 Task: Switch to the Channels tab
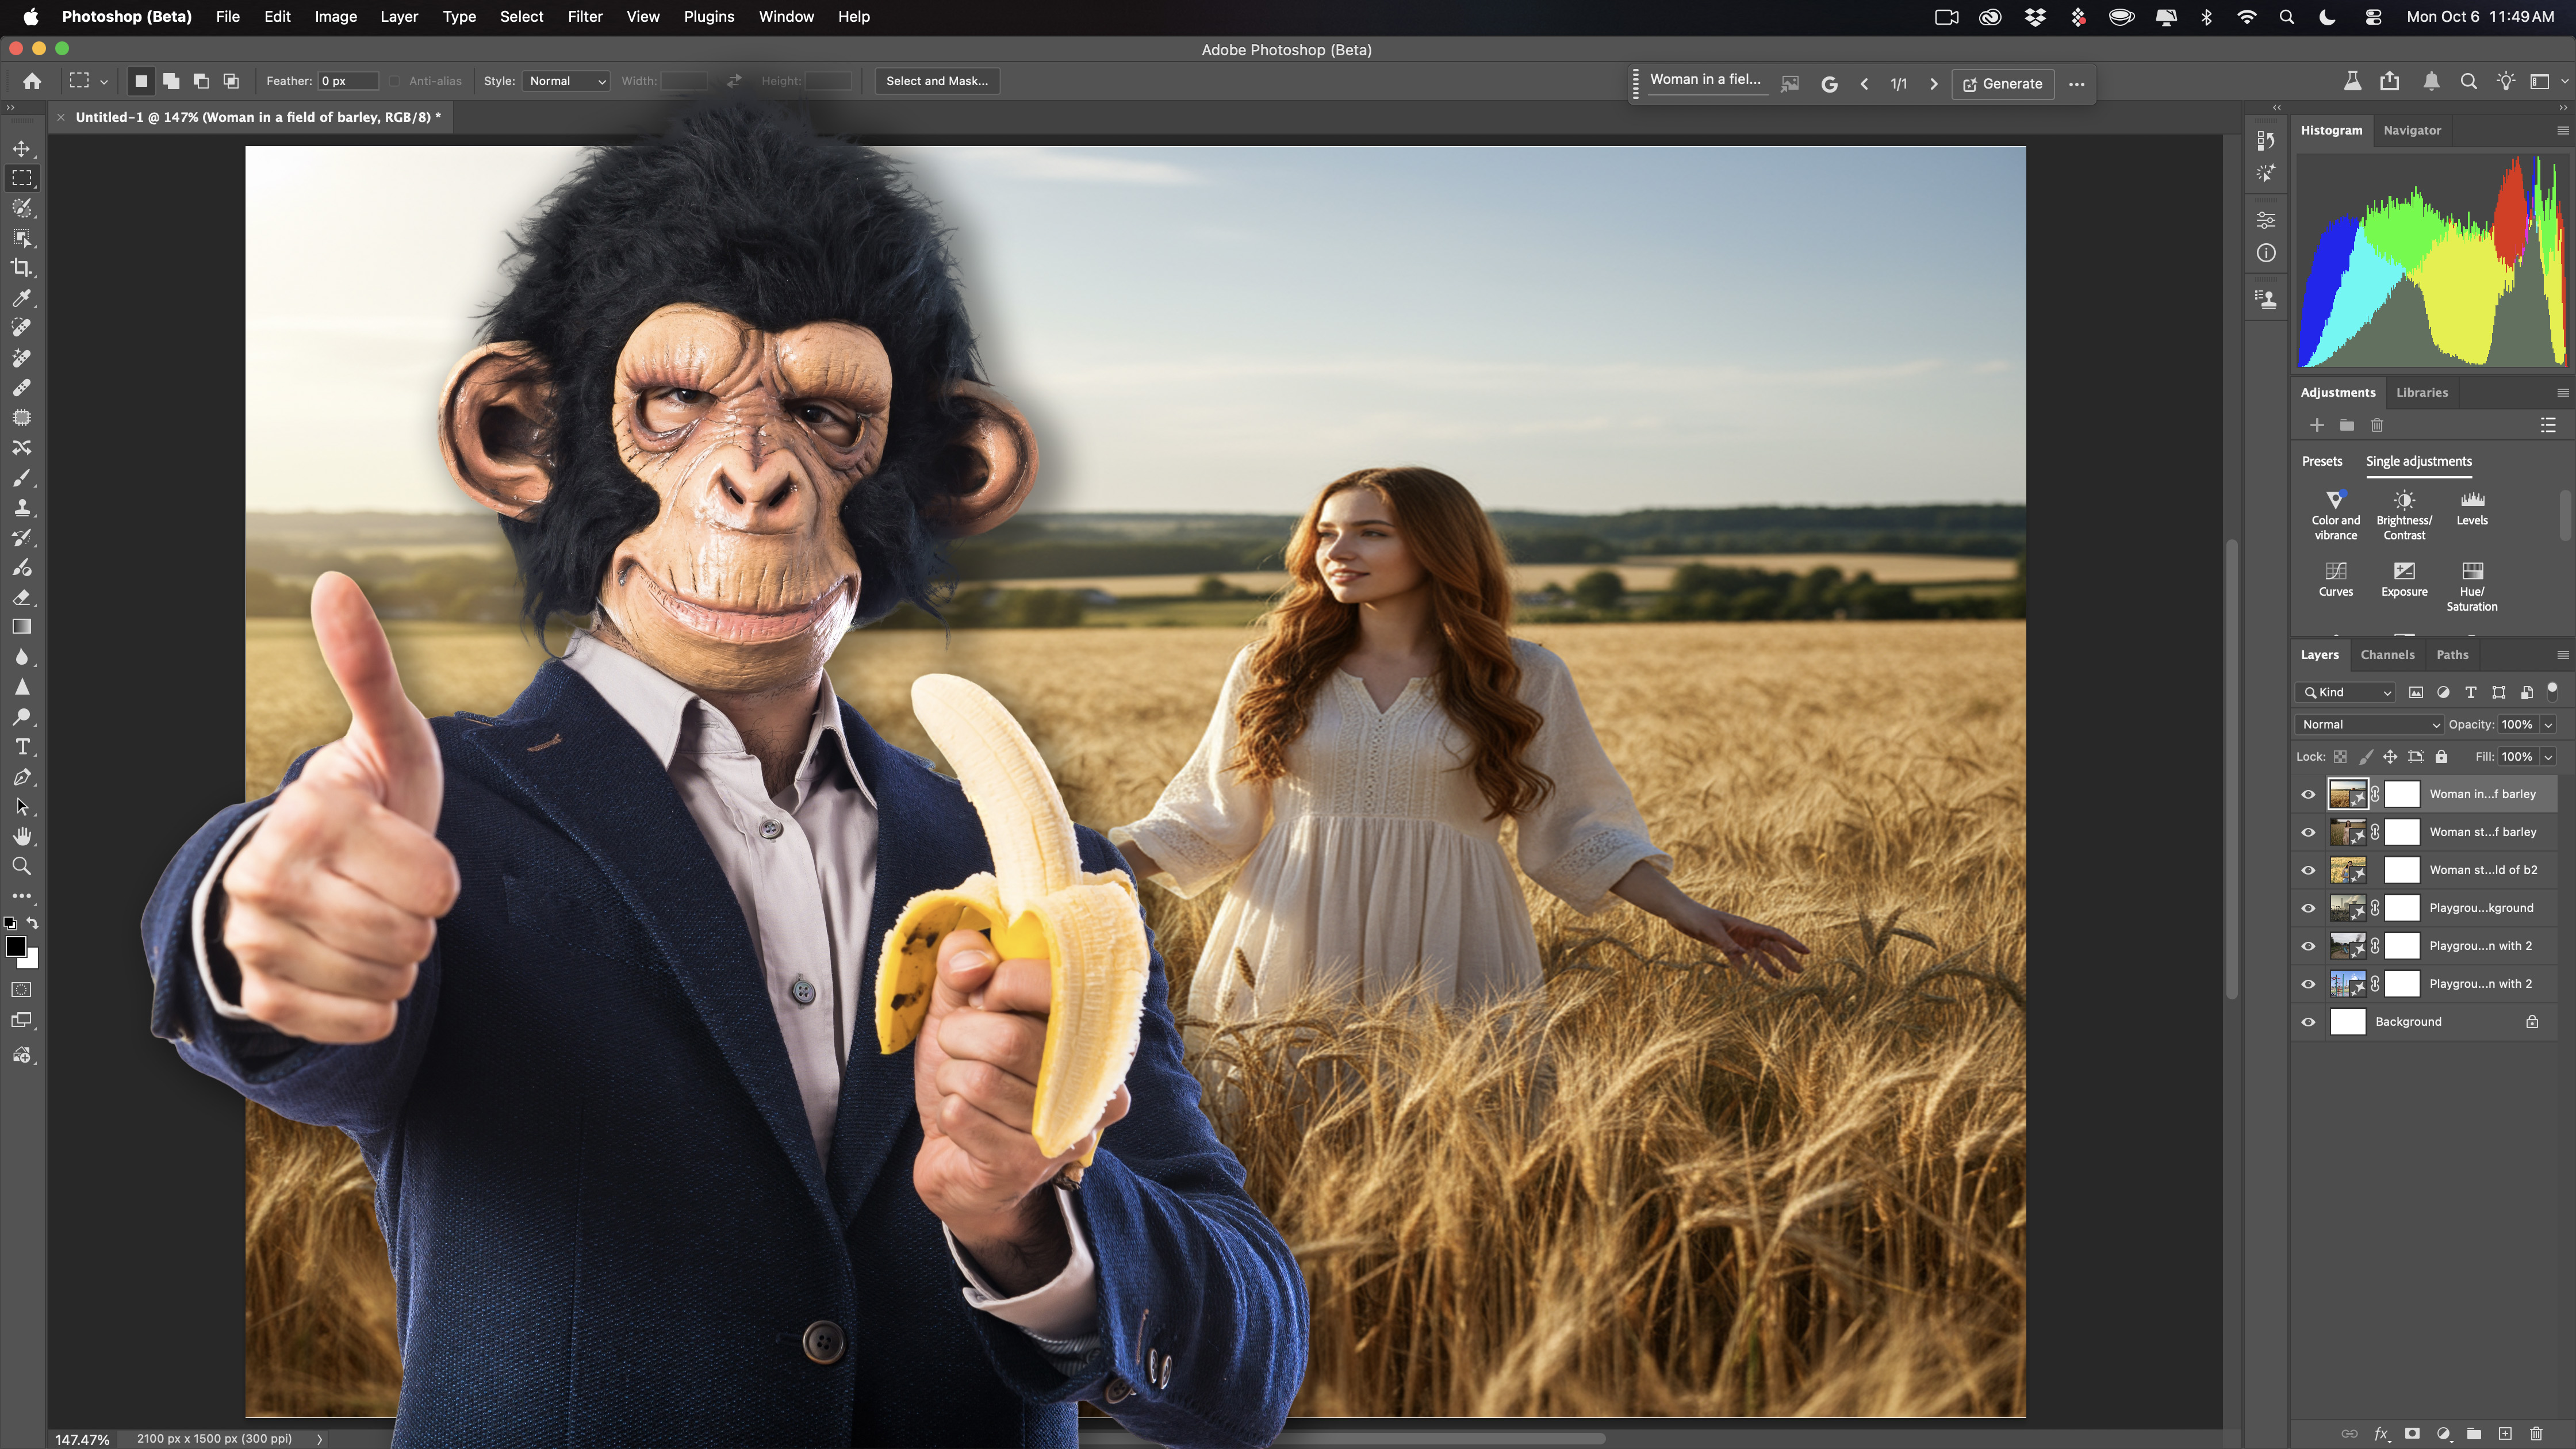point(2387,655)
